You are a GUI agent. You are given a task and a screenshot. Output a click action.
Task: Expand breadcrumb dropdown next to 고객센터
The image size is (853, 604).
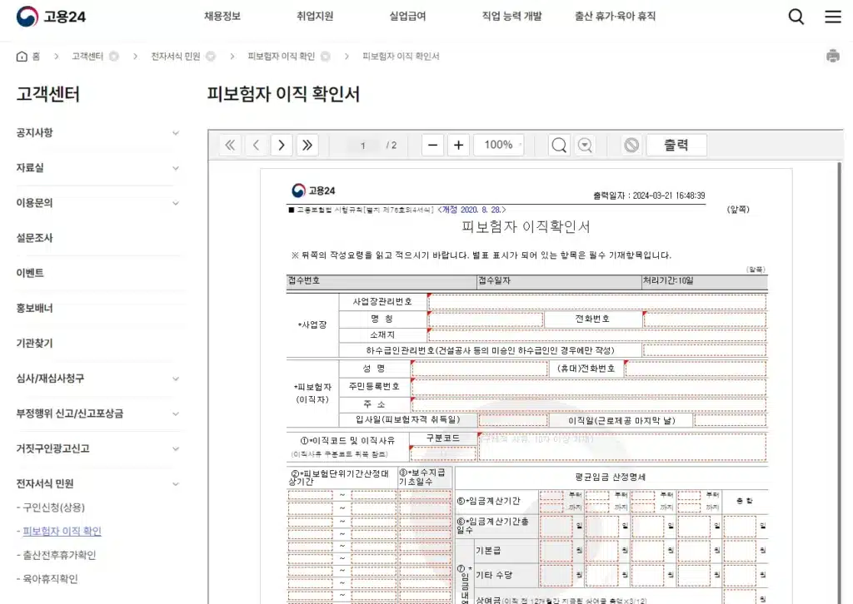point(113,56)
